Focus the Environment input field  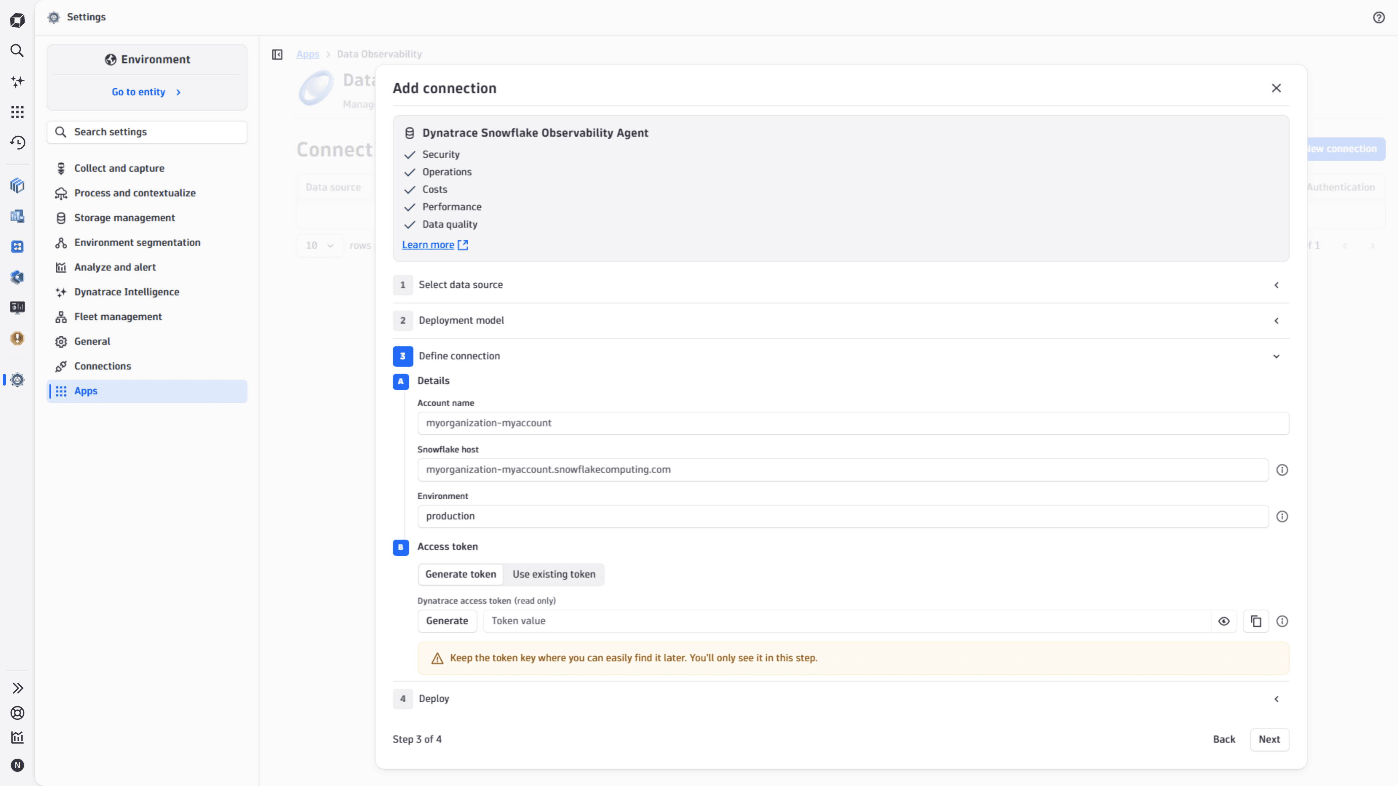tap(843, 516)
